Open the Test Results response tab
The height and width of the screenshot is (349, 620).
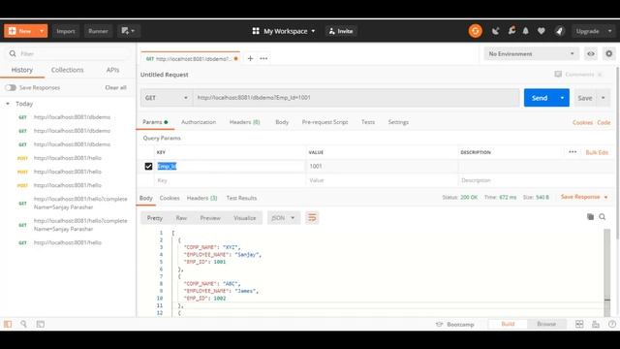tap(241, 198)
